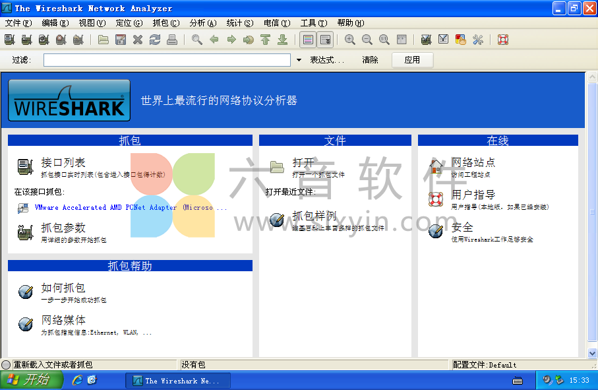Open Wireshark preferences via the wrench icon
The image size is (598, 390).
coord(479,40)
